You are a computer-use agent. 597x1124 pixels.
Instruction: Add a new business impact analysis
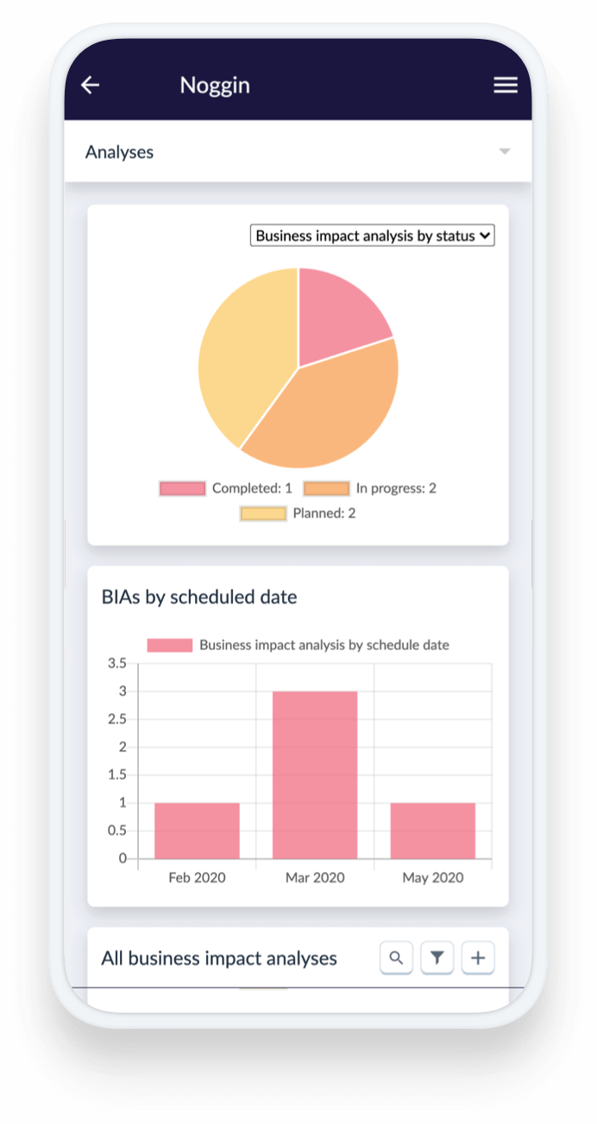478,957
